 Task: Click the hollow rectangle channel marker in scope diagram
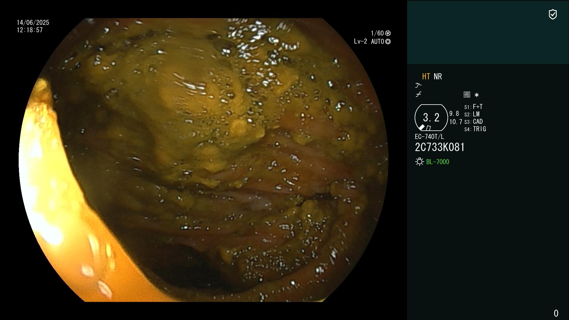pos(429,128)
